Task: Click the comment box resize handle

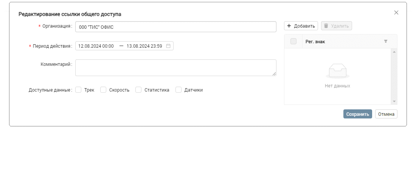Action: (x=274, y=74)
